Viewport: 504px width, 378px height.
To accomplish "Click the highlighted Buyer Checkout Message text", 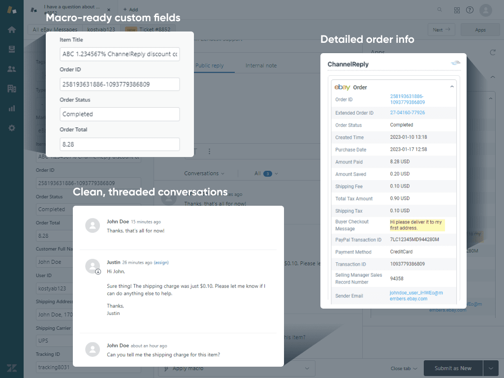I will 417,225.
